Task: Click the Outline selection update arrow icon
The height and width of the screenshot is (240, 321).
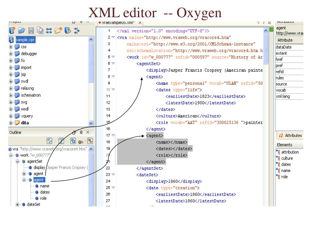Action: click(x=90, y=141)
